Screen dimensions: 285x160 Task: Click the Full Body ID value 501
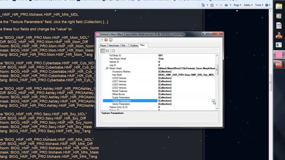(x=160, y=55)
